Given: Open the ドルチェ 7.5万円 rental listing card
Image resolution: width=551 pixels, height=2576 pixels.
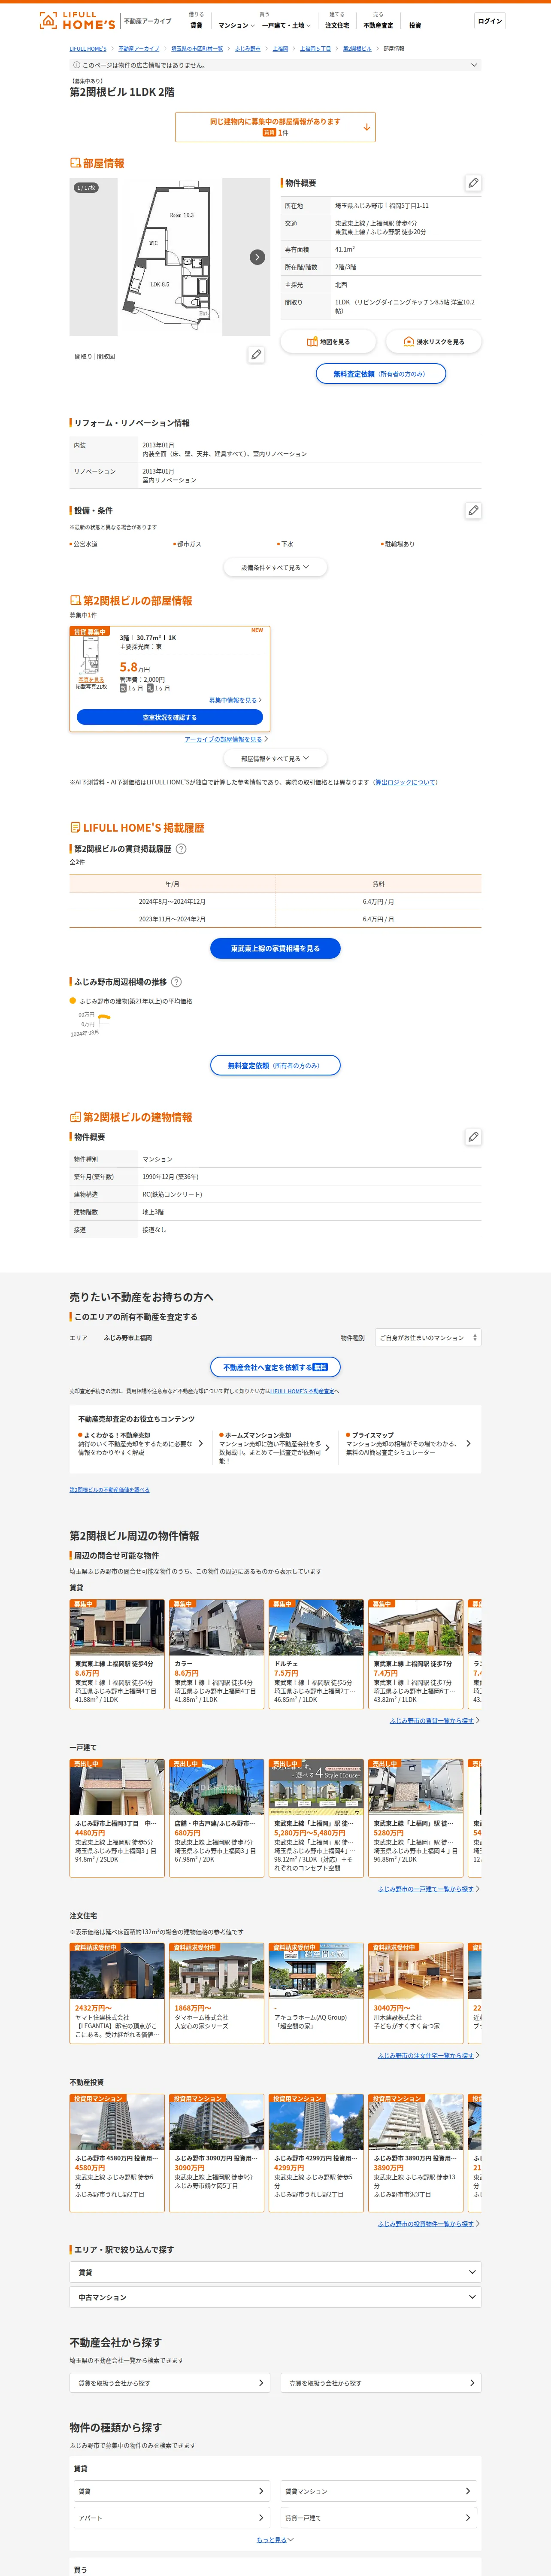Looking at the screenshot, I should (x=316, y=1654).
